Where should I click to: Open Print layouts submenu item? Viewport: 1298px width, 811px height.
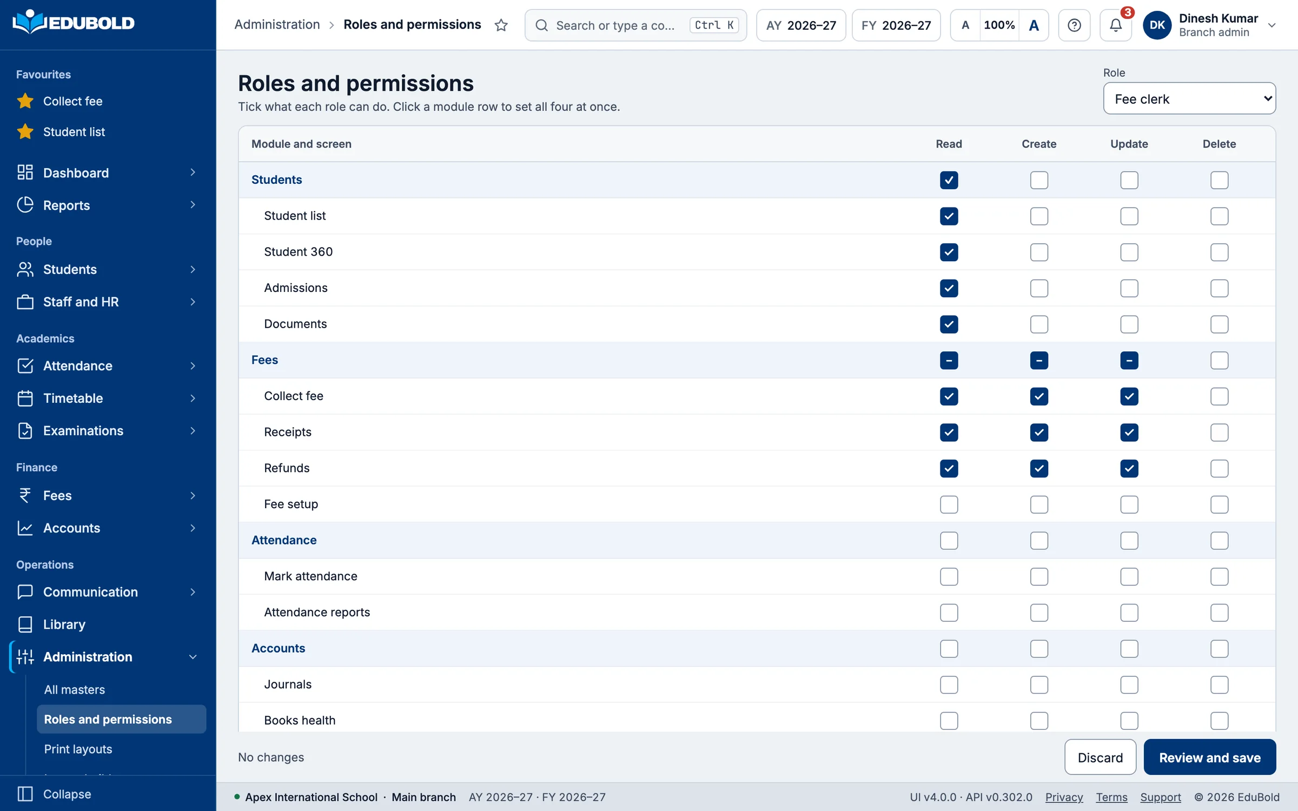click(121, 749)
